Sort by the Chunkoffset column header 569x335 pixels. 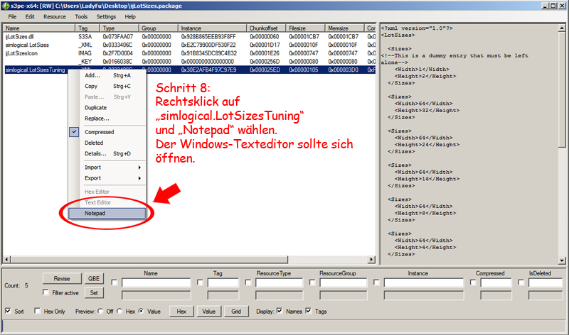click(x=266, y=28)
